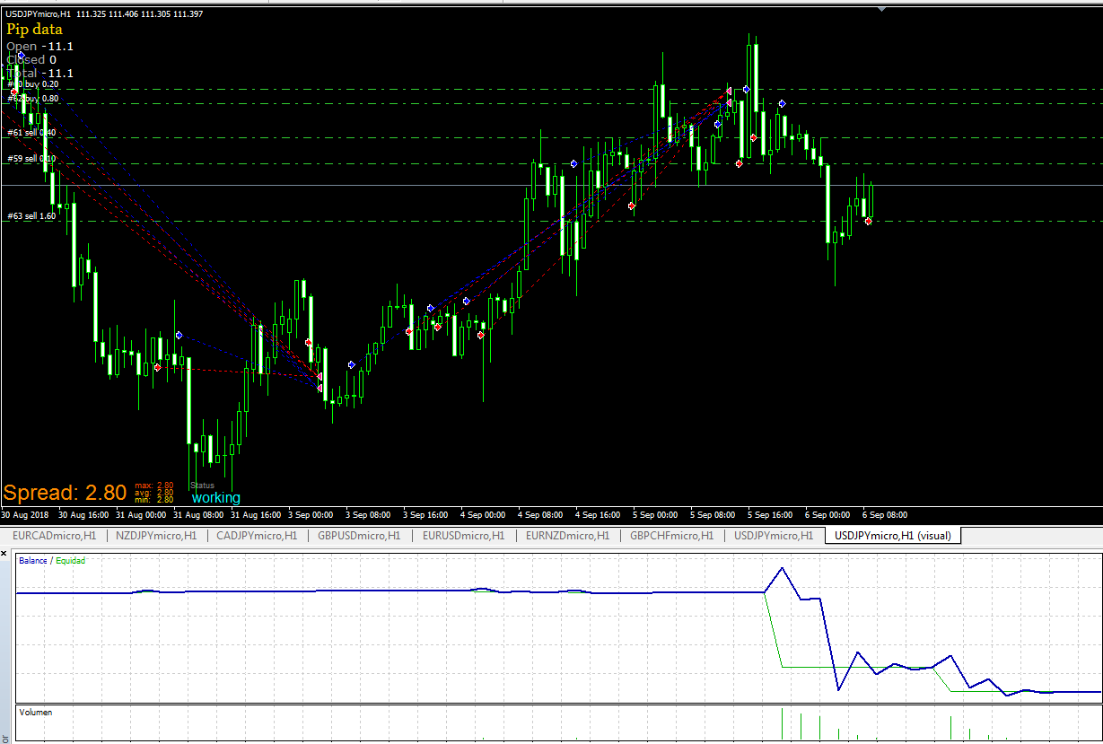Click the avg: 2.80 spread value
This screenshot has height=744, width=1103.
click(x=154, y=493)
